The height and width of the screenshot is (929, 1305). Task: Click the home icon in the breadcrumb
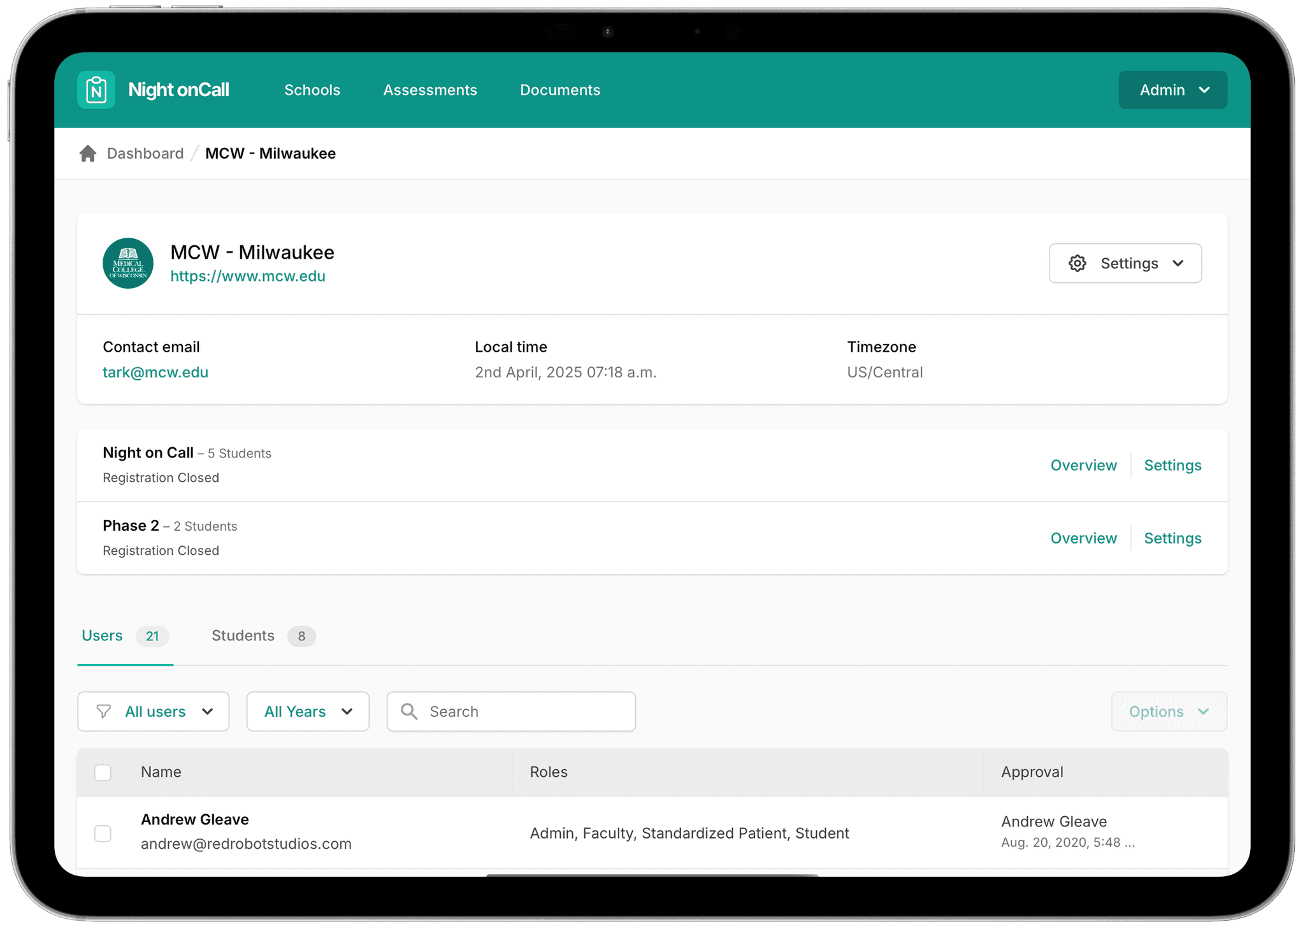[x=88, y=154]
